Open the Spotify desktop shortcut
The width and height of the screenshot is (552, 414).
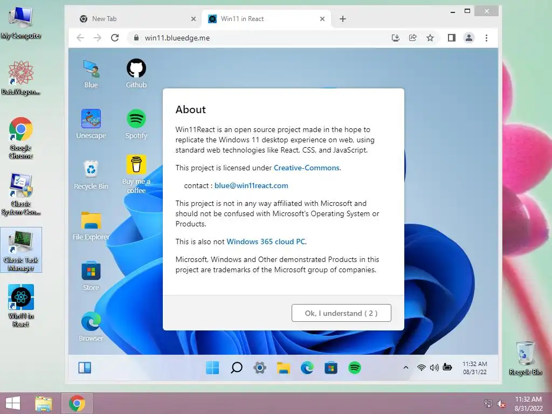click(136, 124)
